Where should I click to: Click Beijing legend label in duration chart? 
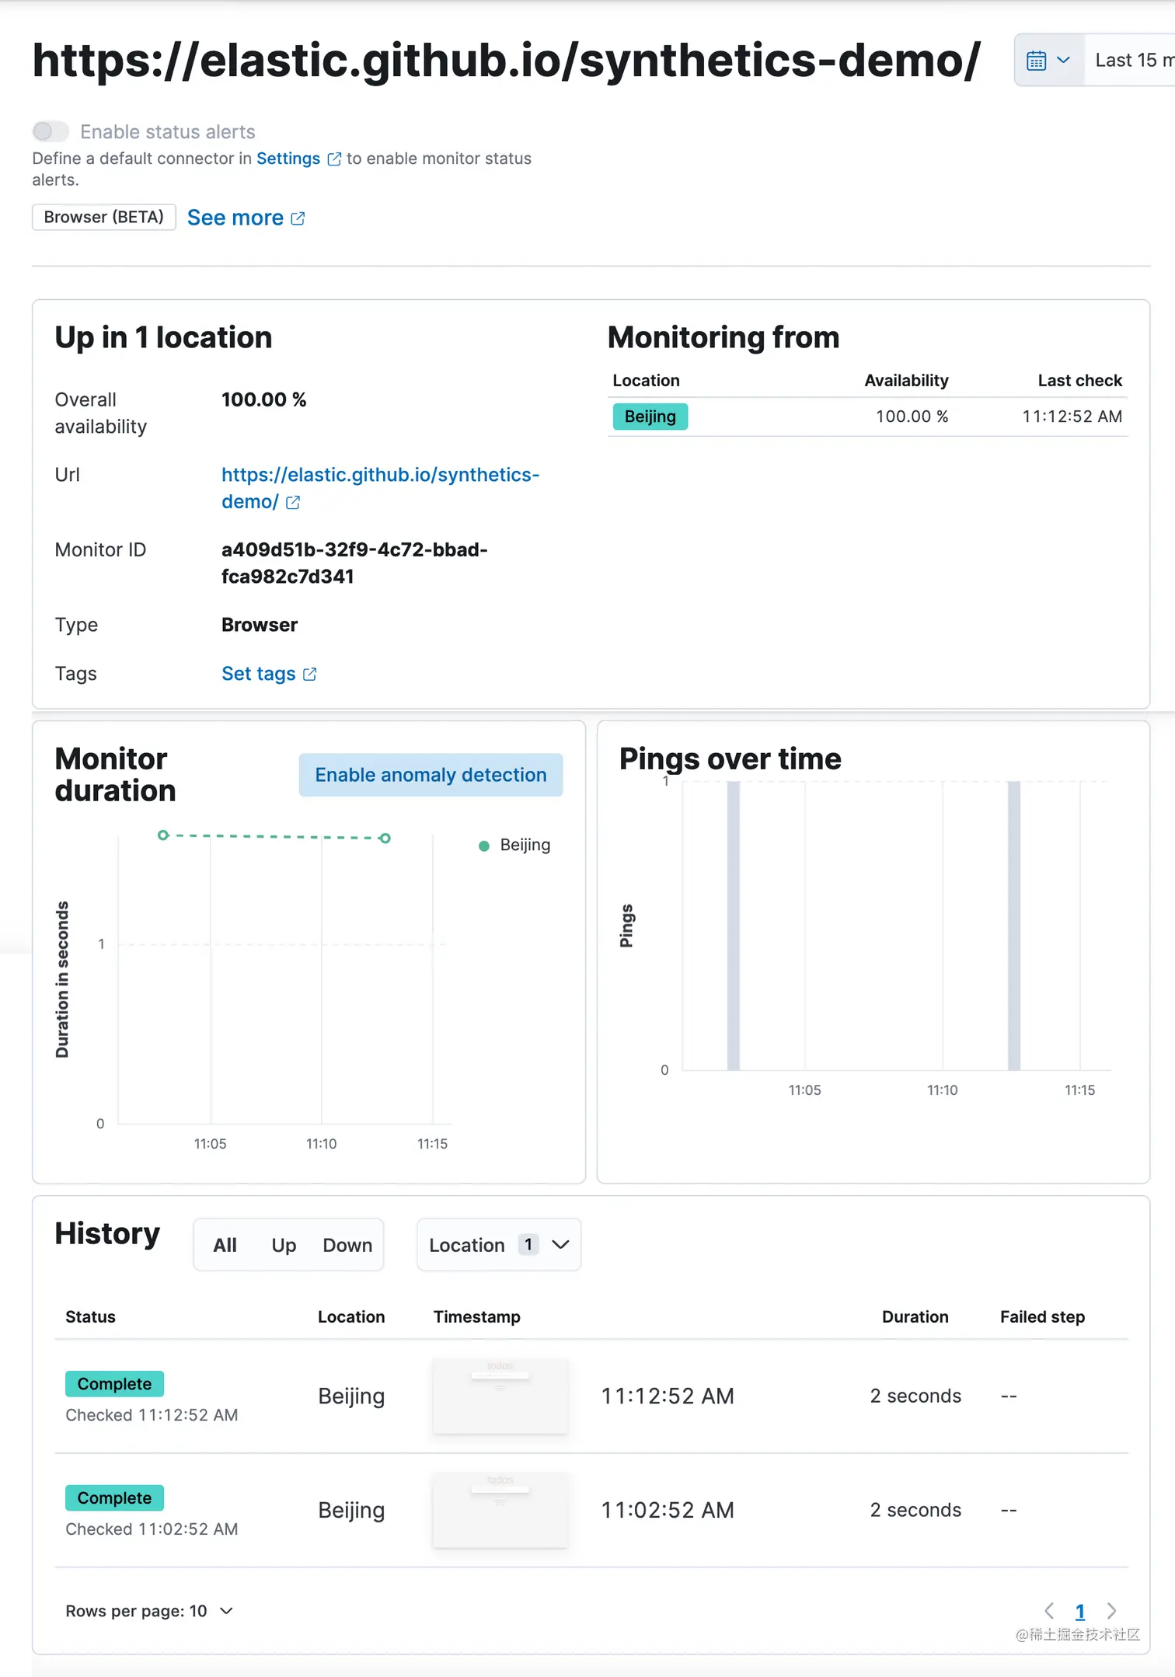click(x=525, y=845)
